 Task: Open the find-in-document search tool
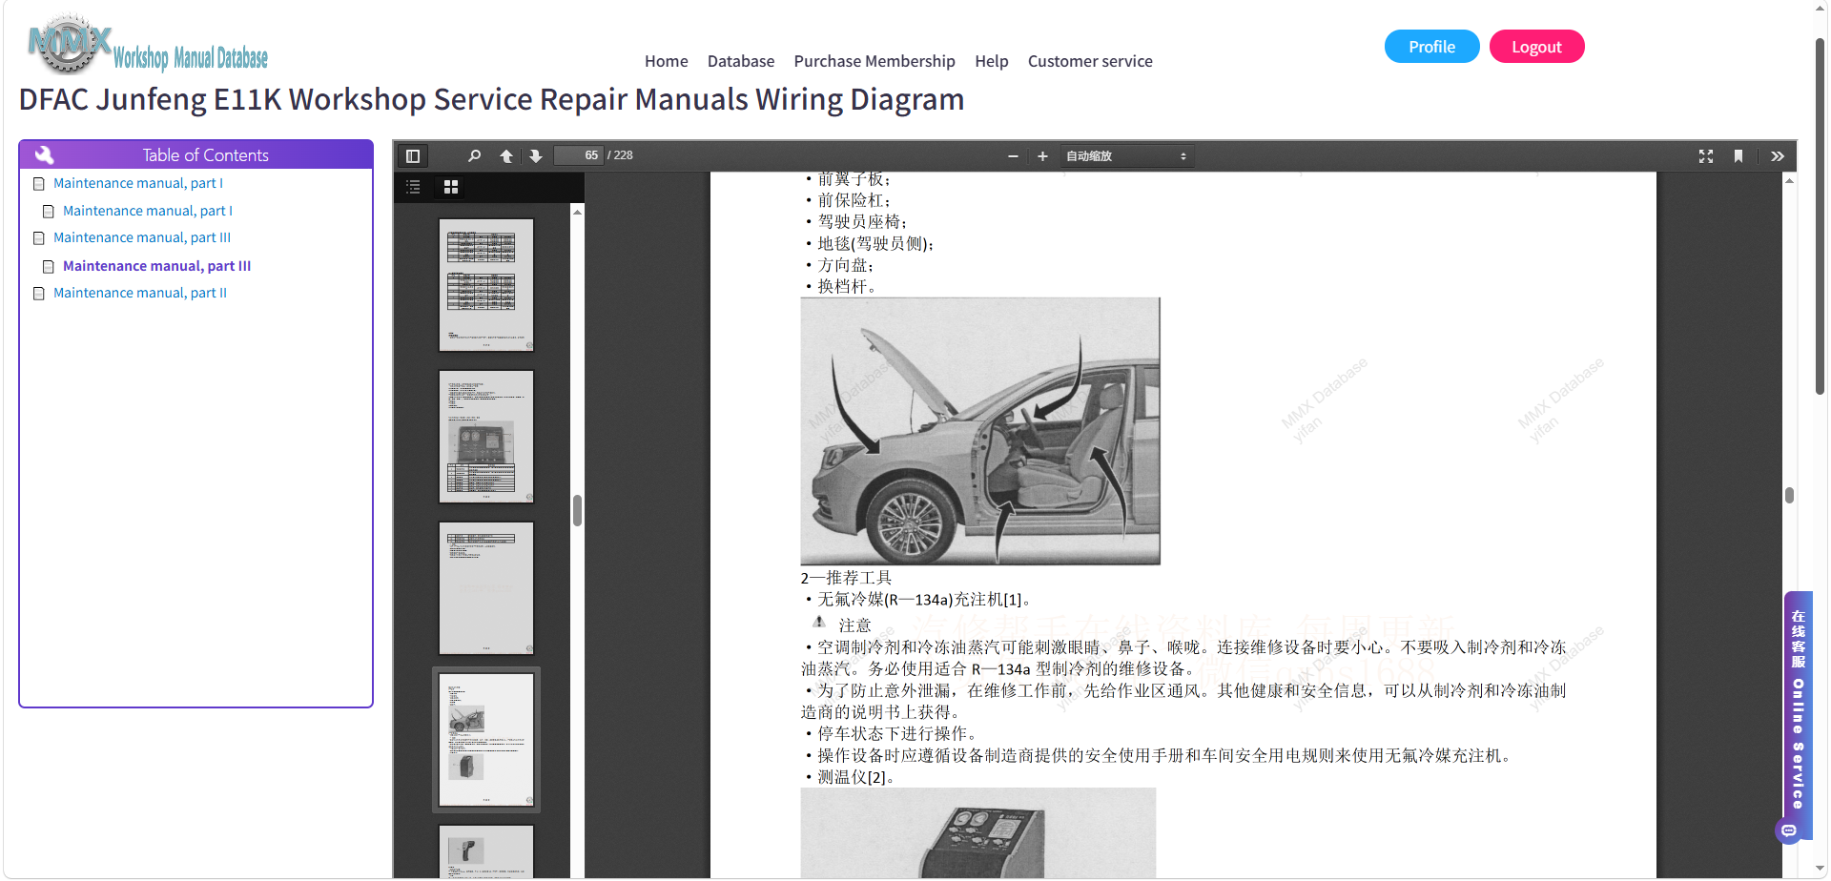[474, 155]
